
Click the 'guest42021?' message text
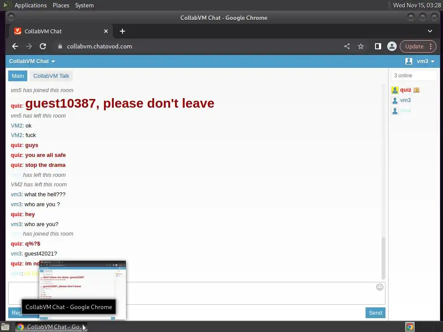(x=41, y=254)
